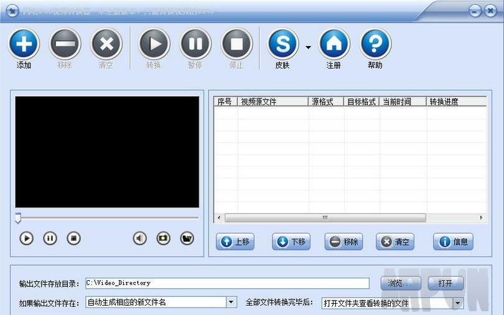Click the black video preview area

pyautogui.click(x=107, y=152)
